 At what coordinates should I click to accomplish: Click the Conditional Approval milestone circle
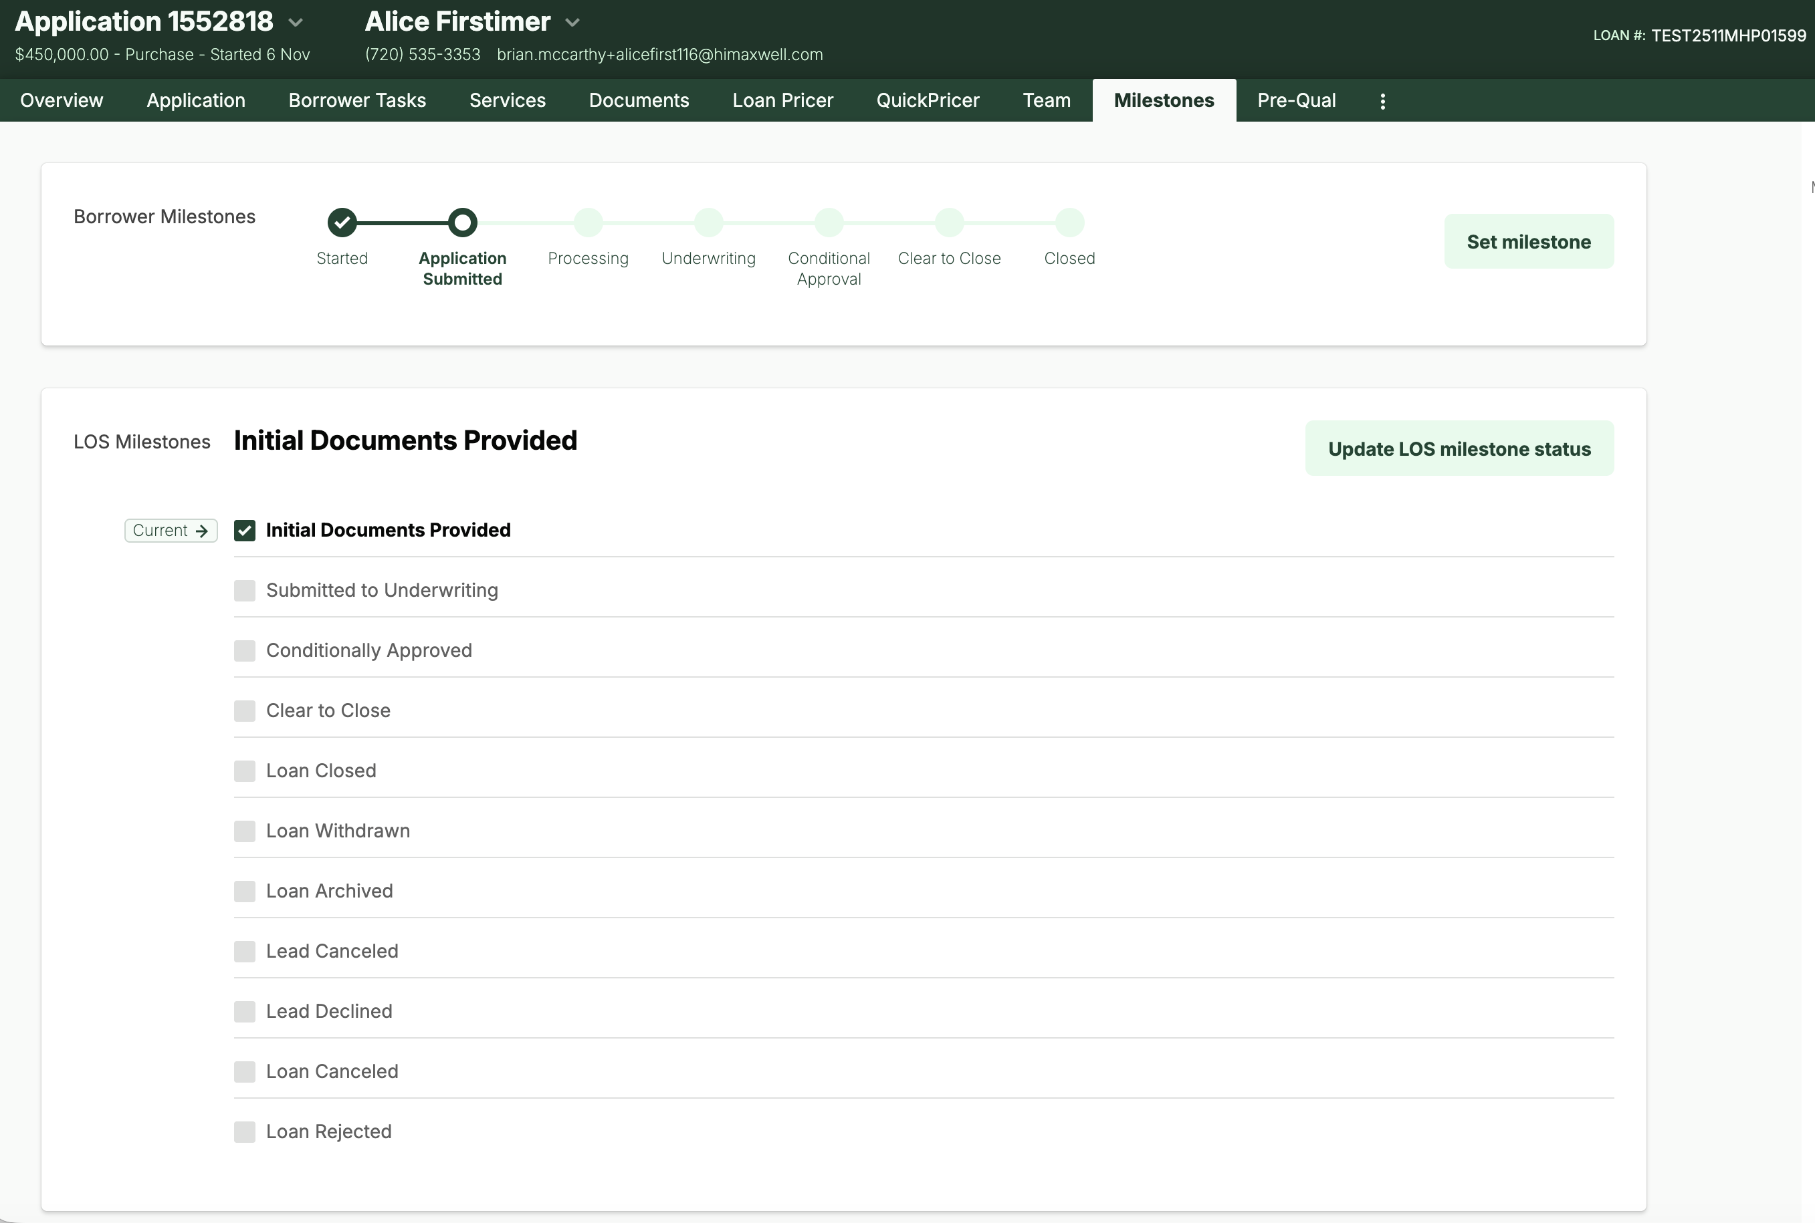tap(828, 223)
